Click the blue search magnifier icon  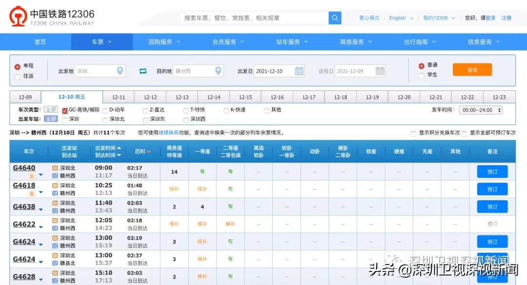(335, 17)
